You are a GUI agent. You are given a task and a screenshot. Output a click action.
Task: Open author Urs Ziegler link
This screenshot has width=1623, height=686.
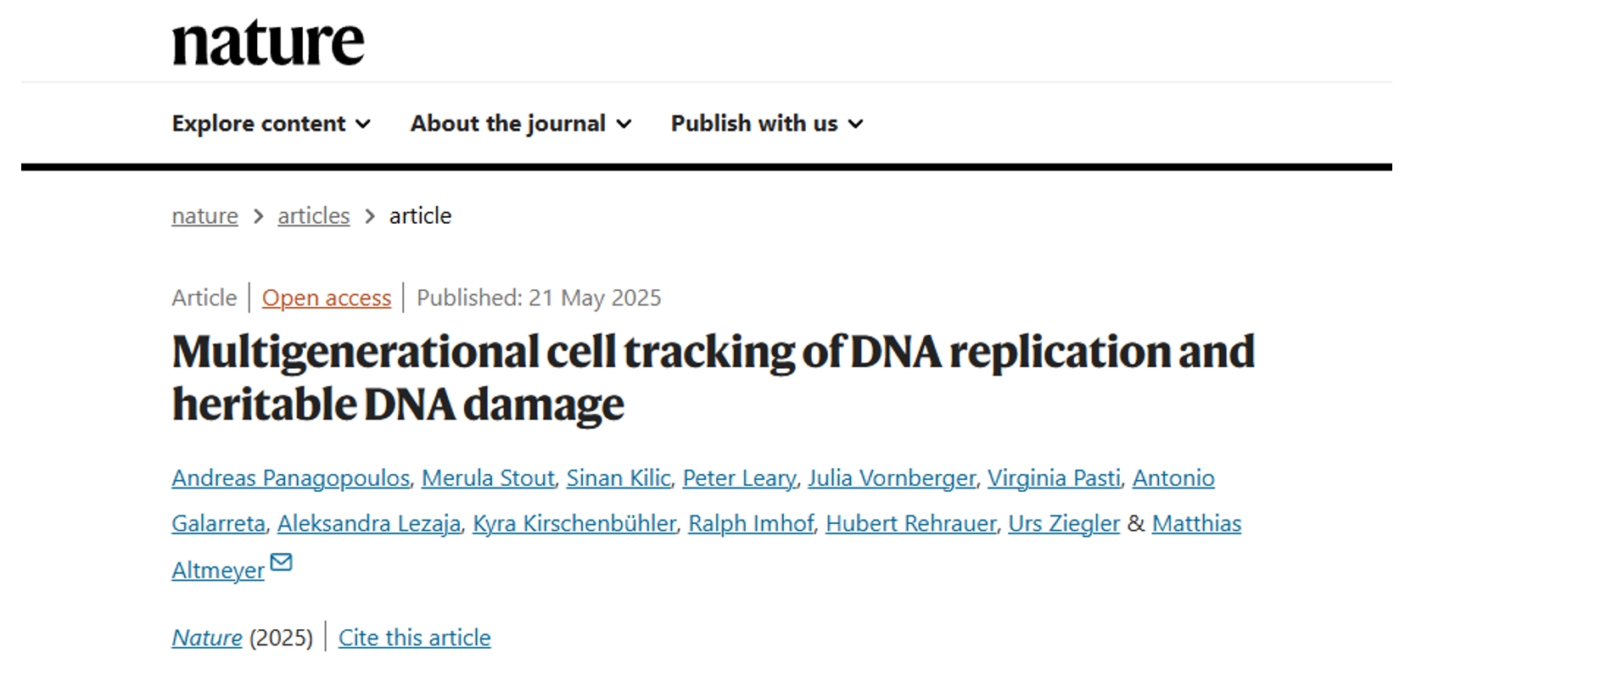coord(1064,524)
